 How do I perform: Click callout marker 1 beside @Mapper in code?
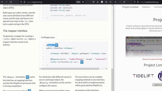tap(56, 45)
